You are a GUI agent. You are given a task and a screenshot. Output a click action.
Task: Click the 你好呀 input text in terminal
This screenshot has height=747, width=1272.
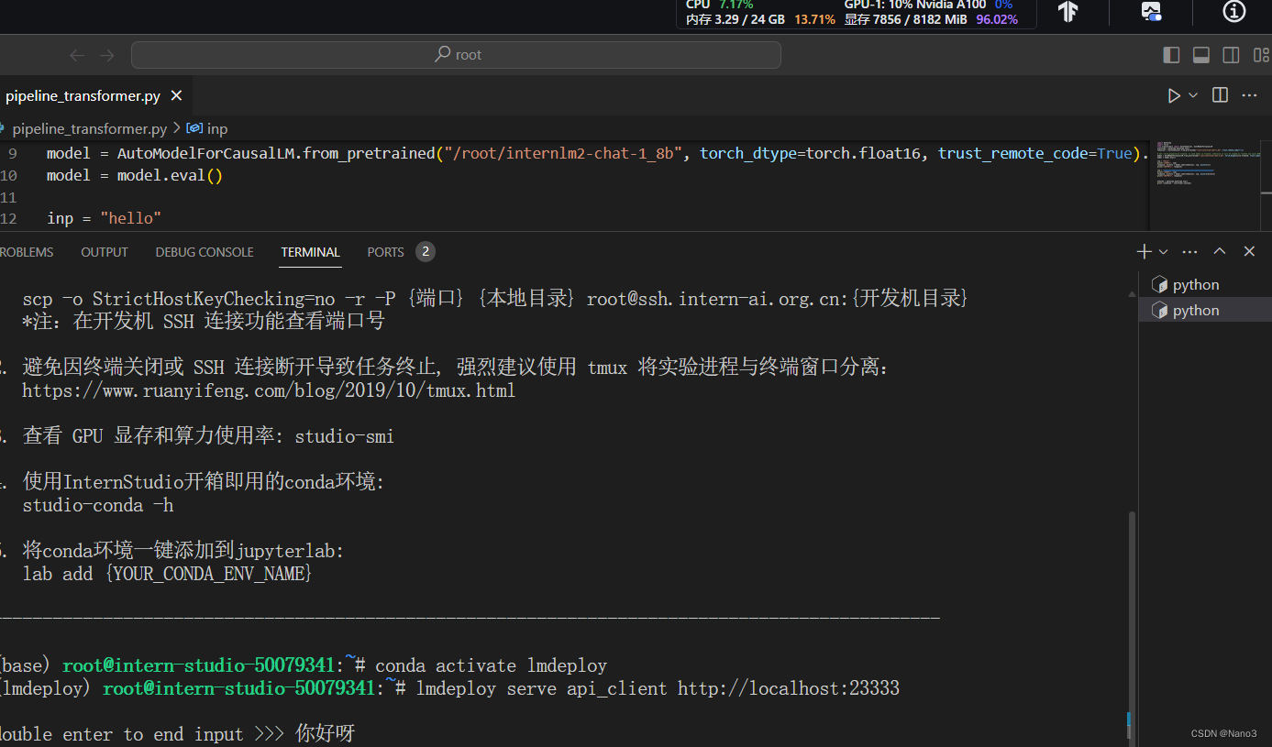(x=325, y=734)
